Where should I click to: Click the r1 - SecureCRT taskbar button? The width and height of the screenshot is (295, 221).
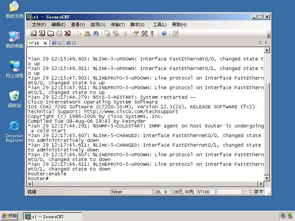click(53, 216)
